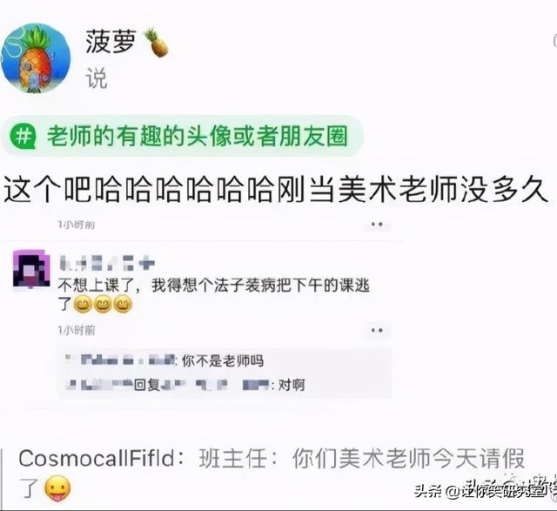Tap the 菠萝 username
557x511 pixels.
click(111, 43)
